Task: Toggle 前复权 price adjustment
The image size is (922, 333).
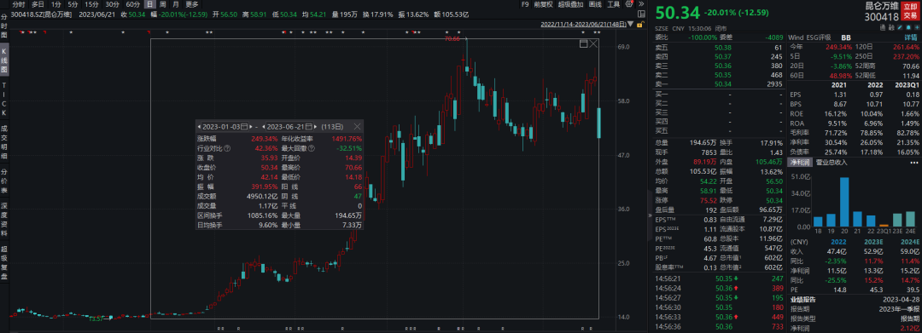Action: click(x=543, y=4)
